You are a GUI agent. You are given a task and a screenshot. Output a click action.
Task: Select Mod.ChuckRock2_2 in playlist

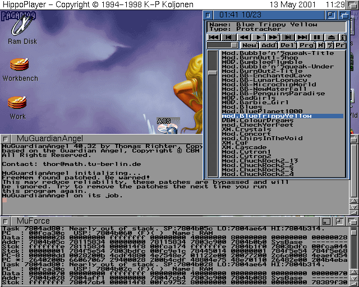coord(283,165)
